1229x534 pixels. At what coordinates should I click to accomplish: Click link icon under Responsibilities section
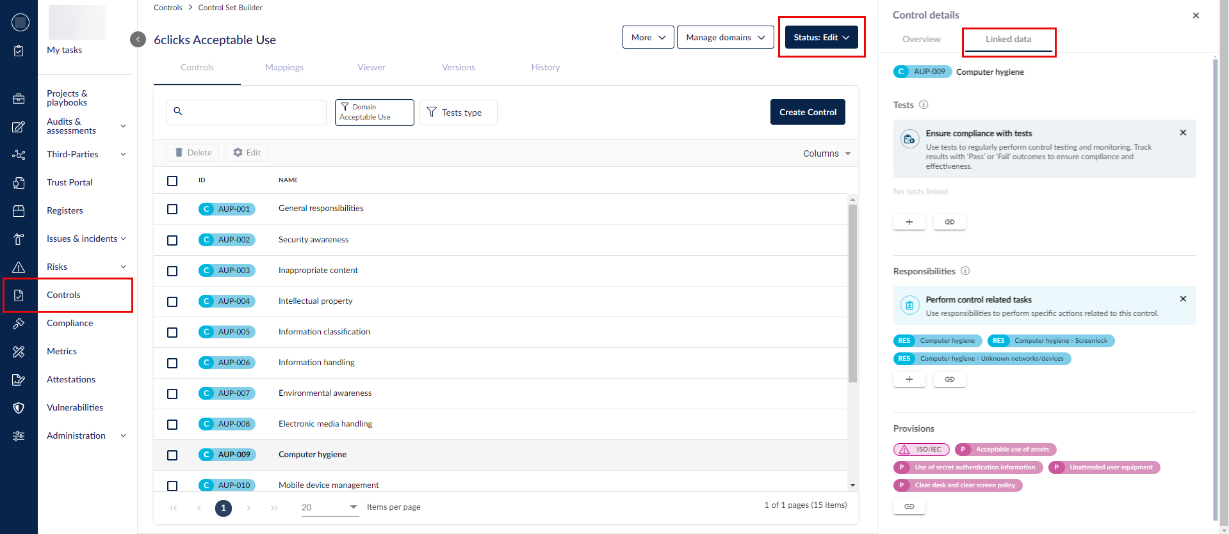[949, 379]
